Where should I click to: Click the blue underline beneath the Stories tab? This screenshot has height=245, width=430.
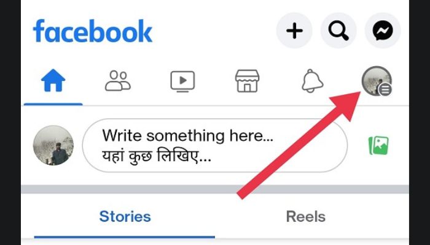125,237
